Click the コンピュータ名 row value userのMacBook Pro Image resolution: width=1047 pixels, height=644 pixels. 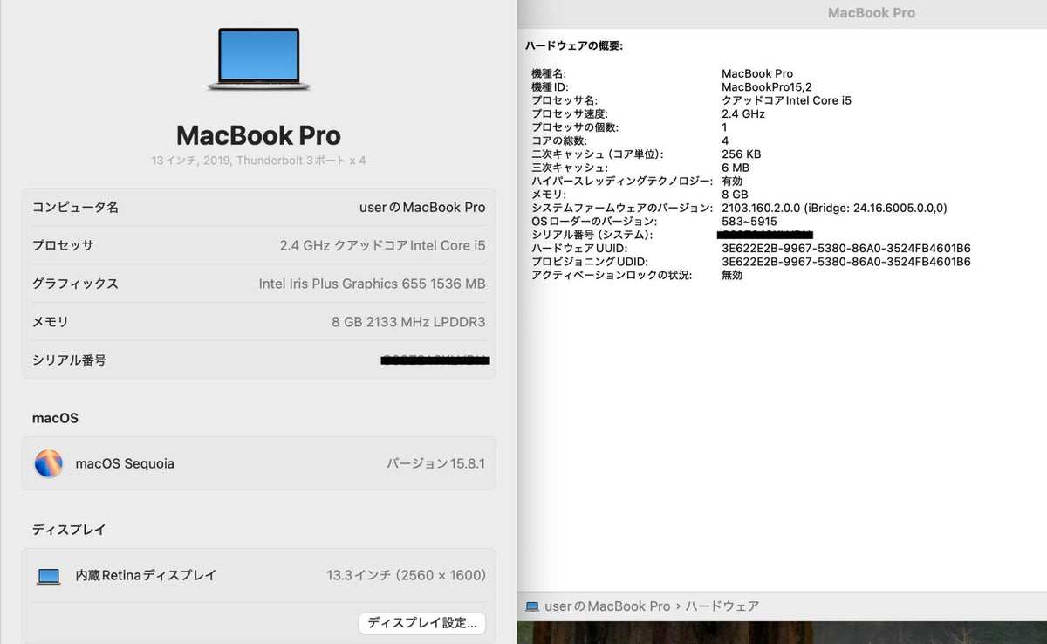pyautogui.click(x=422, y=208)
